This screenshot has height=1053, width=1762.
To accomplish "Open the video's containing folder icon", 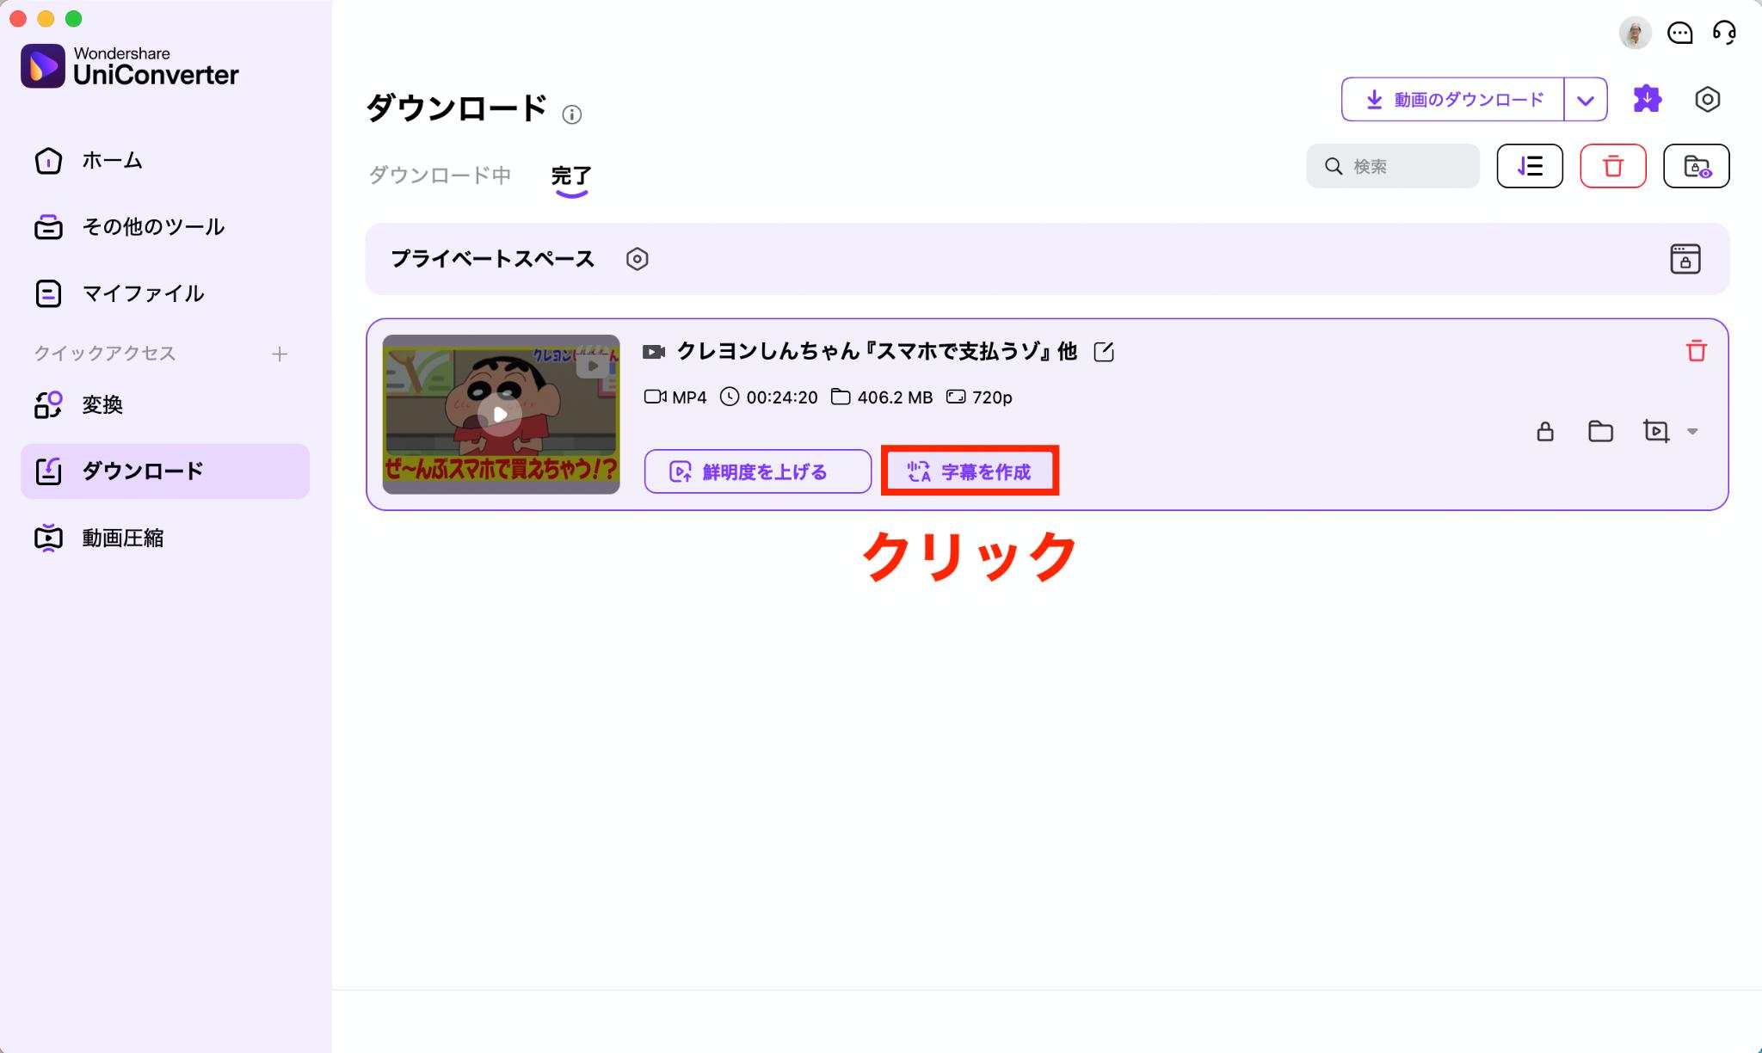I will coord(1600,431).
